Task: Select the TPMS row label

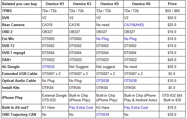Action: pos(7,11)
